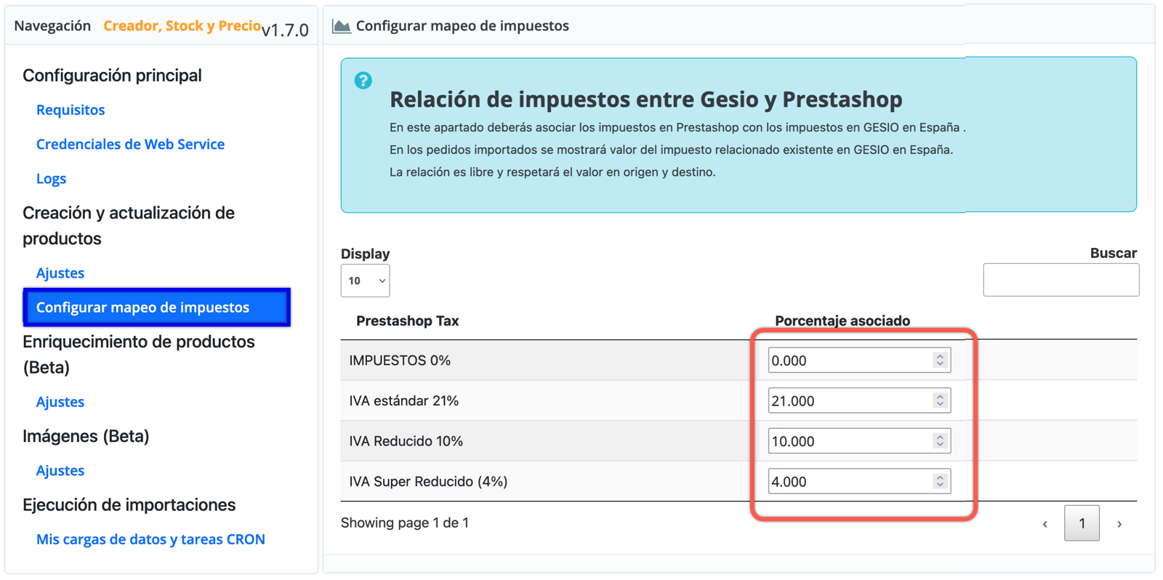Viewport: 1163px width, 580px height.
Task: Adjust the IMPUESTOS 0% stepper arrows
Action: [940, 360]
